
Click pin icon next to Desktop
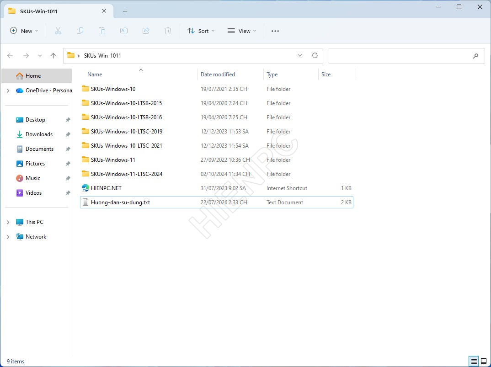68,120
